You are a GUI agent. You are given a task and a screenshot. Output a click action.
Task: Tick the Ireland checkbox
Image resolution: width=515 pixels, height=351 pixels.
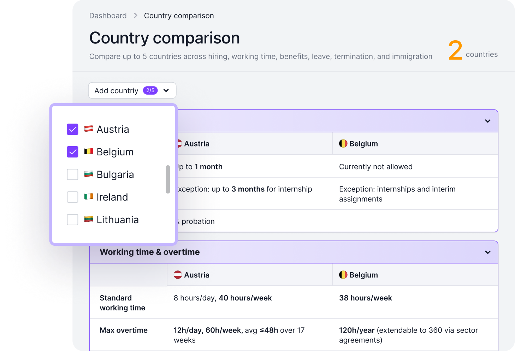tap(72, 197)
